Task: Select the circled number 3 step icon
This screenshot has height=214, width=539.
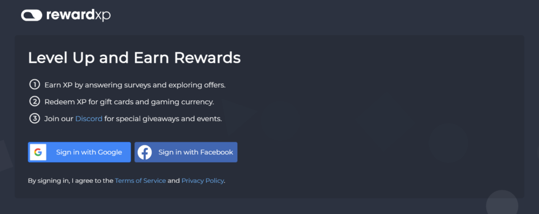Action: [x=34, y=119]
